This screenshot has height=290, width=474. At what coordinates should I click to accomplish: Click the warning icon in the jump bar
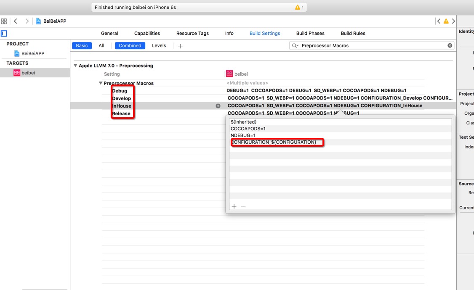coord(446,21)
